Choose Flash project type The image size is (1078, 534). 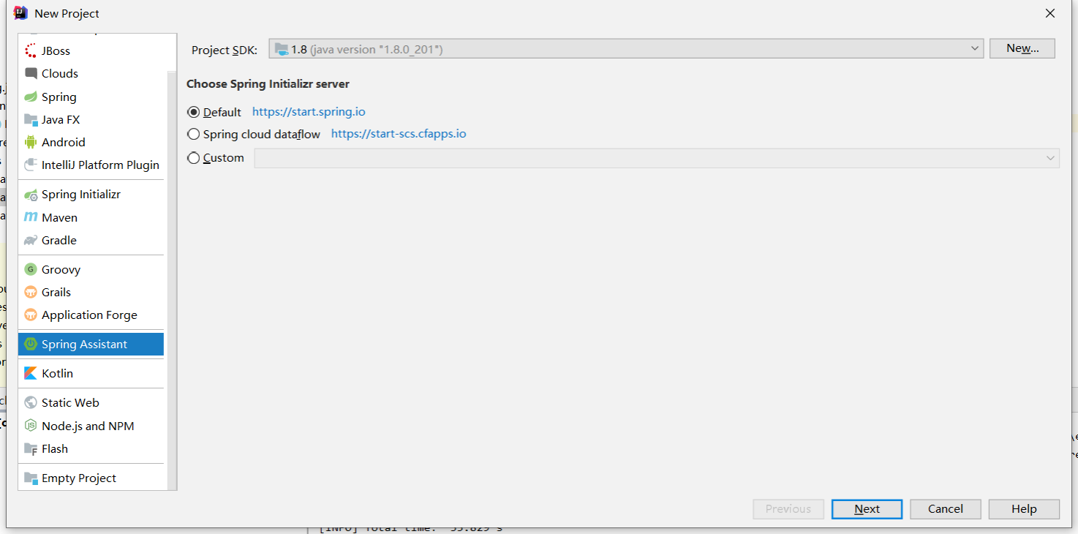pyautogui.click(x=91, y=449)
